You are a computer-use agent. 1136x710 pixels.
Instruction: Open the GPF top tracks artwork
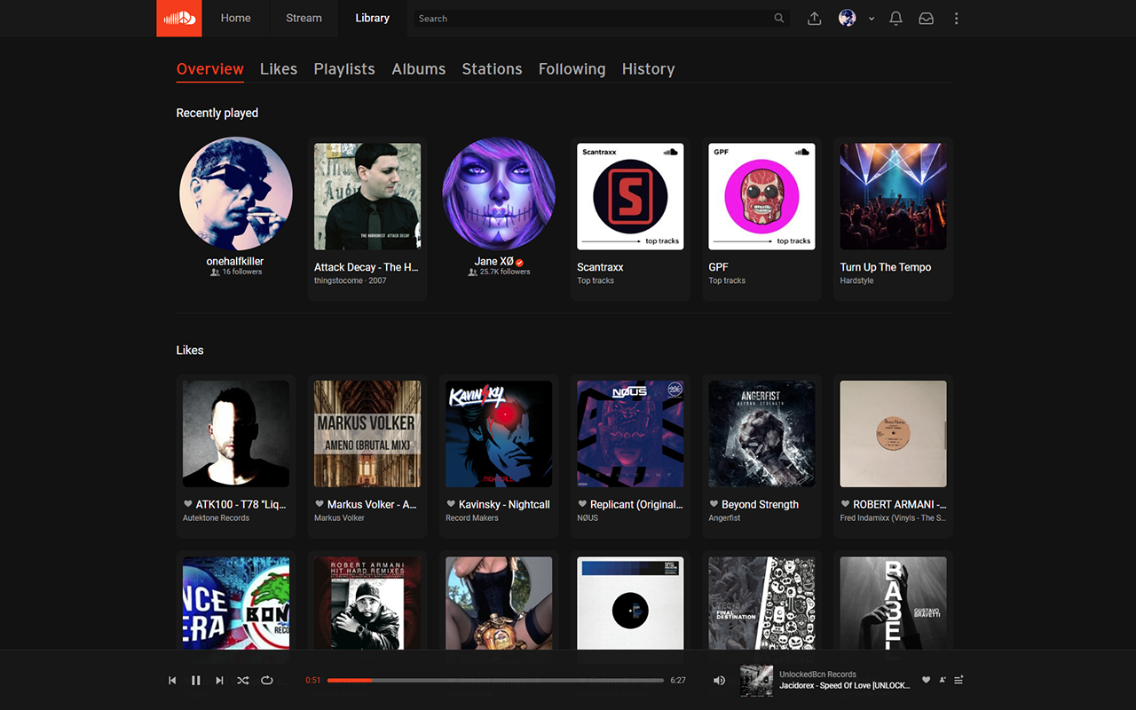click(761, 197)
